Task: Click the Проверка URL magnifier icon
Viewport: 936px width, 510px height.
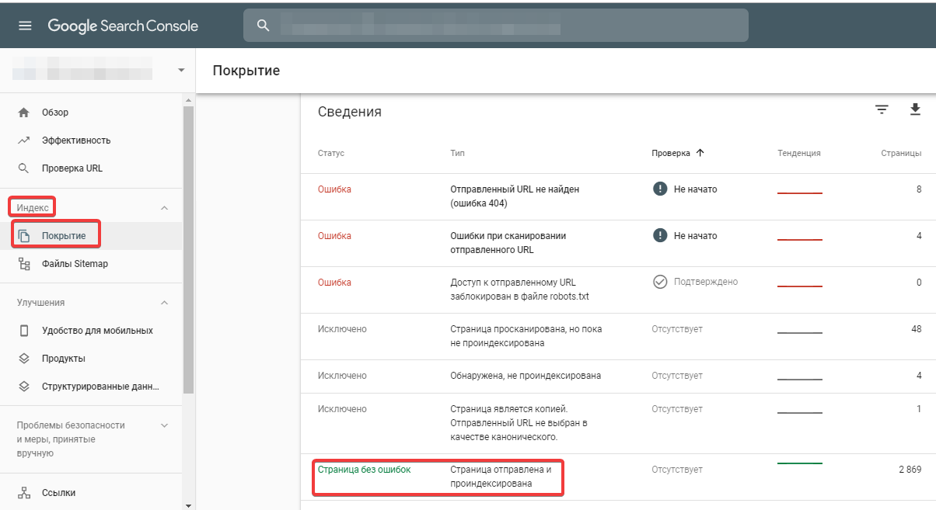Action: [x=23, y=168]
